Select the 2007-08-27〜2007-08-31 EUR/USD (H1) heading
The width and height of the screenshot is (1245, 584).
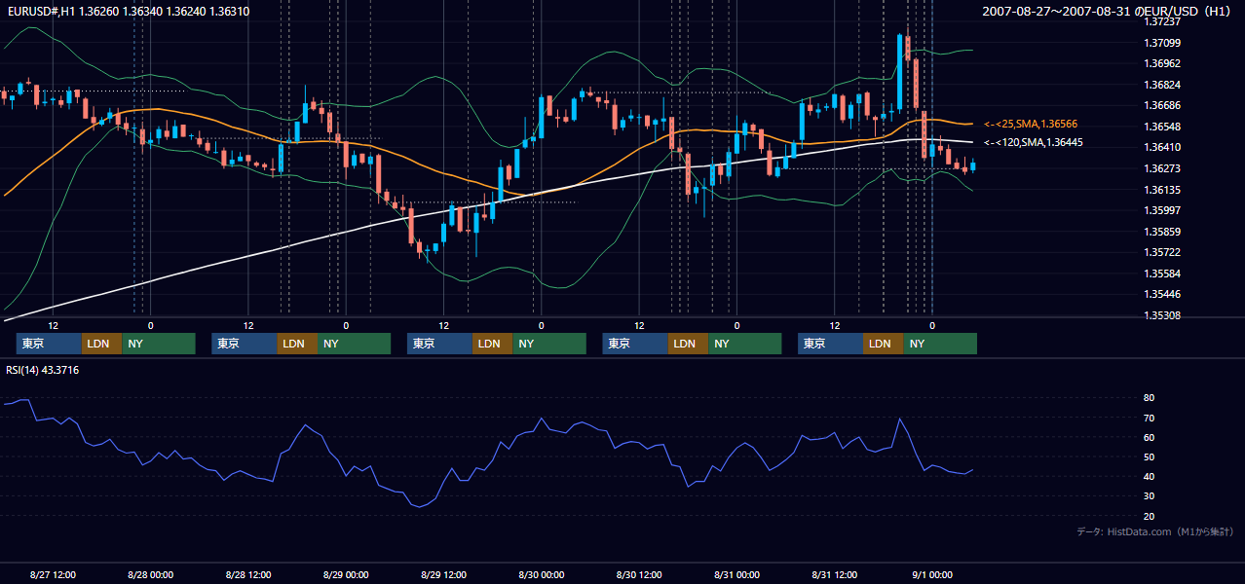click(x=1109, y=11)
